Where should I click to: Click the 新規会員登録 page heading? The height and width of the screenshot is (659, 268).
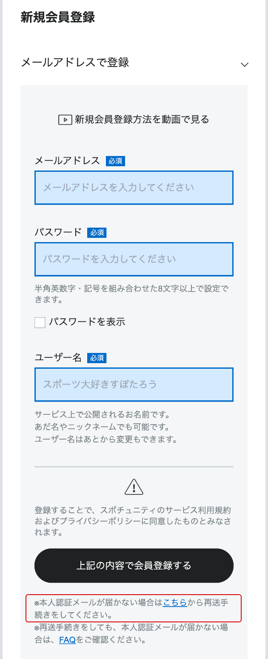(57, 18)
